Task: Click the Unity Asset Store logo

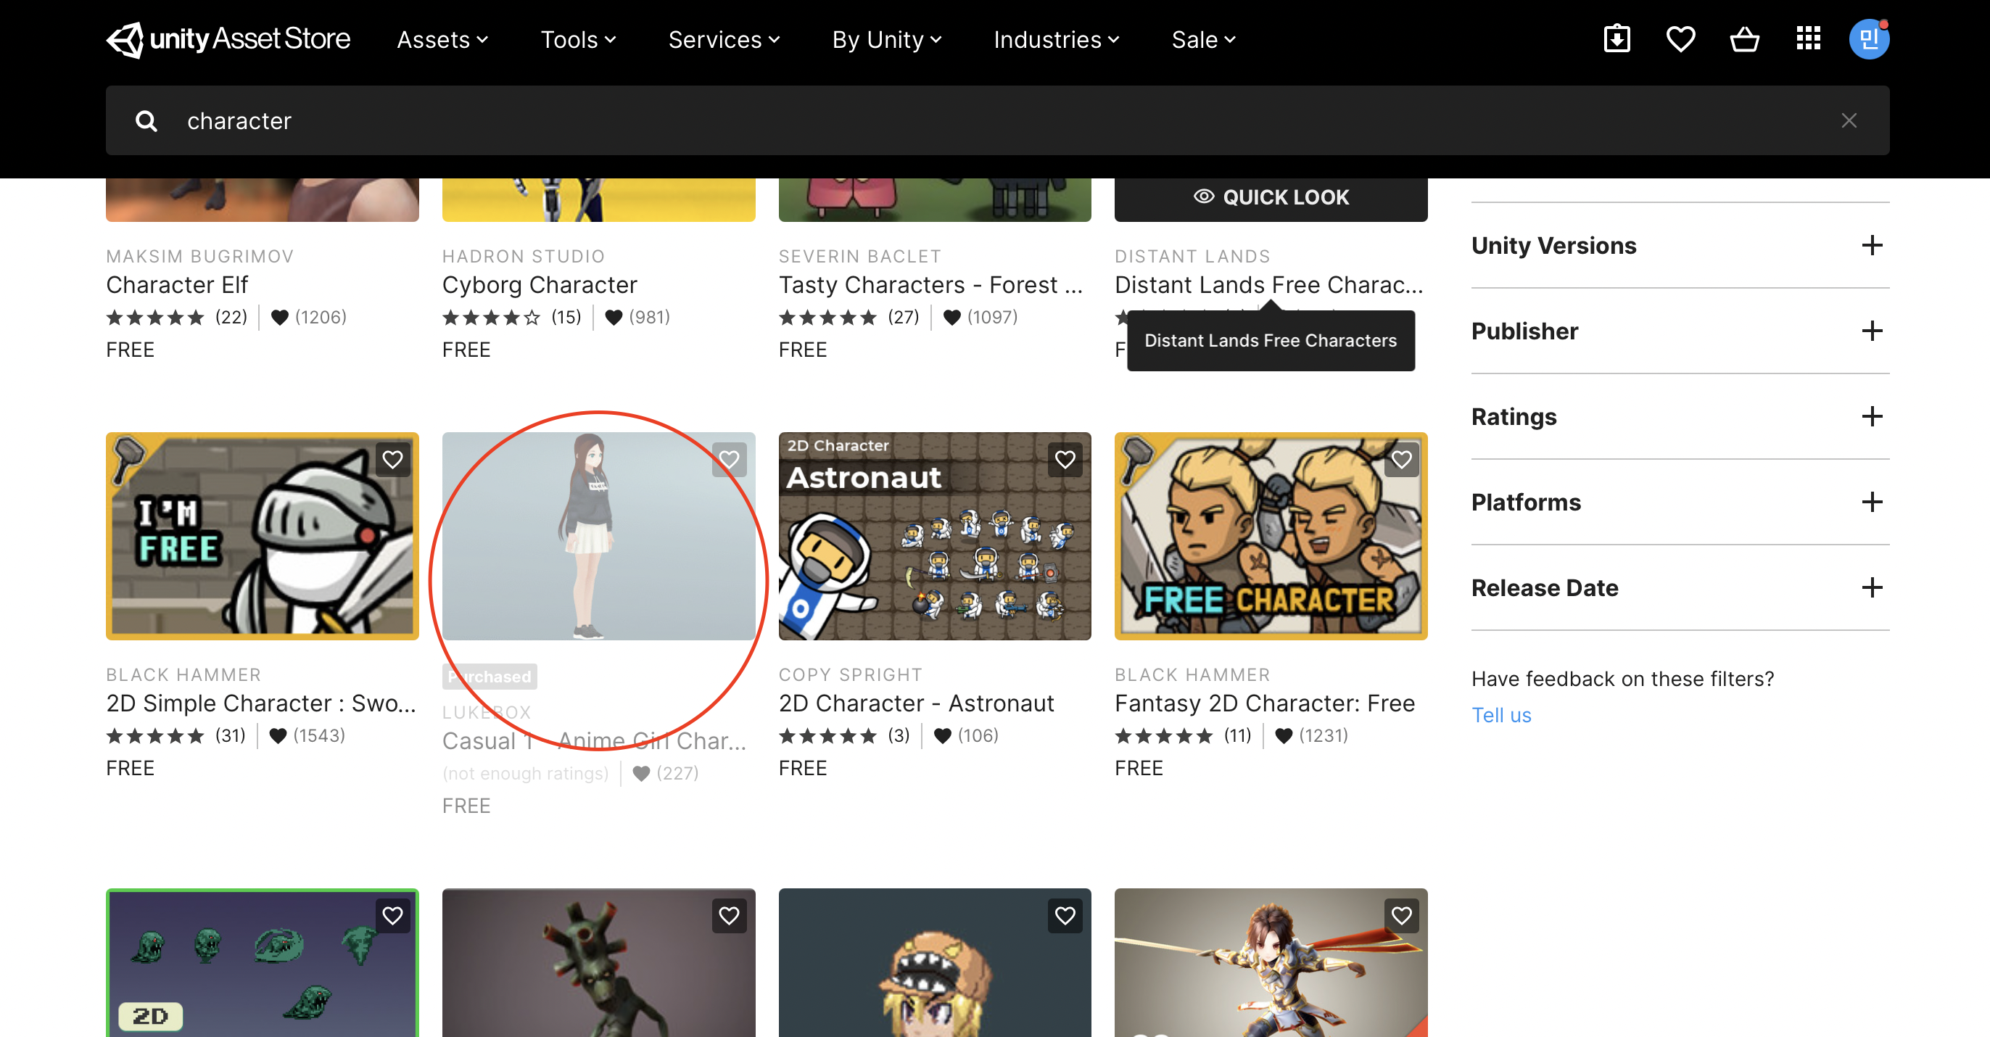Action: [x=228, y=38]
